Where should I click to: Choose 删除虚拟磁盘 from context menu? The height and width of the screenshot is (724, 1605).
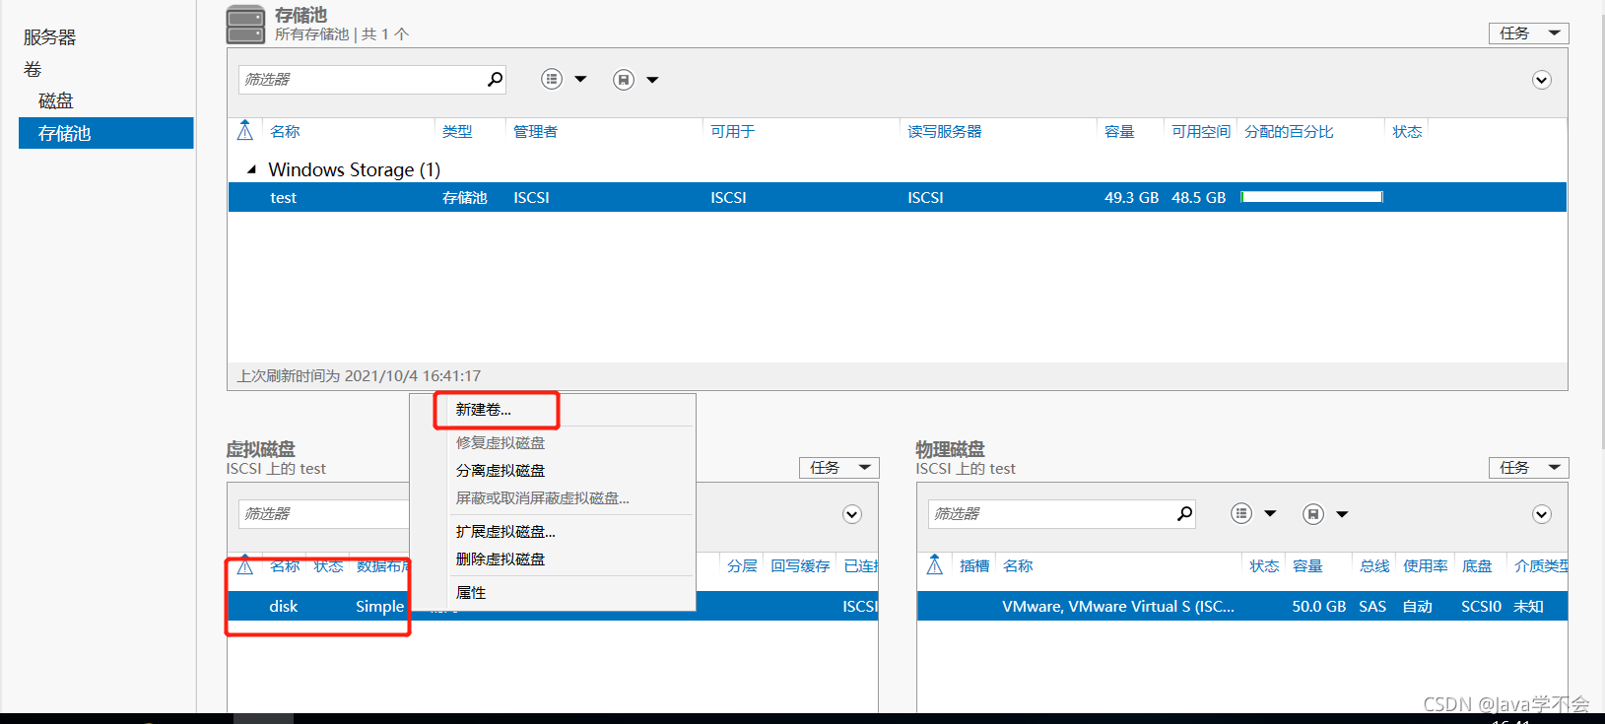(x=501, y=559)
